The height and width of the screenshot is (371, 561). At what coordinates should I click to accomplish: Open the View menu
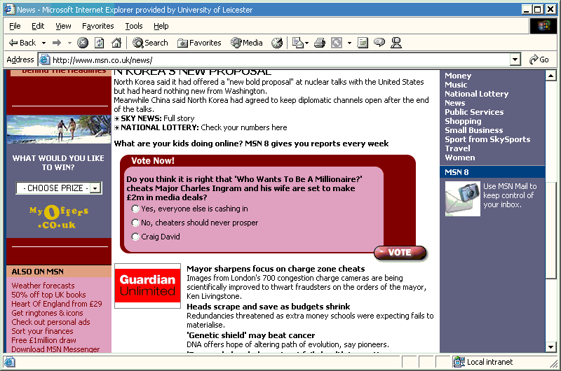click(x=63, y=26)
